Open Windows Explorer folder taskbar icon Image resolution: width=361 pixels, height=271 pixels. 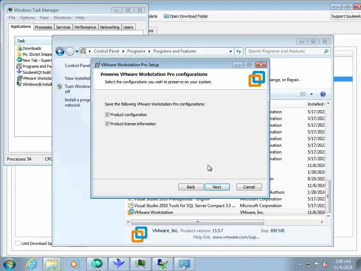click(52, 264)
